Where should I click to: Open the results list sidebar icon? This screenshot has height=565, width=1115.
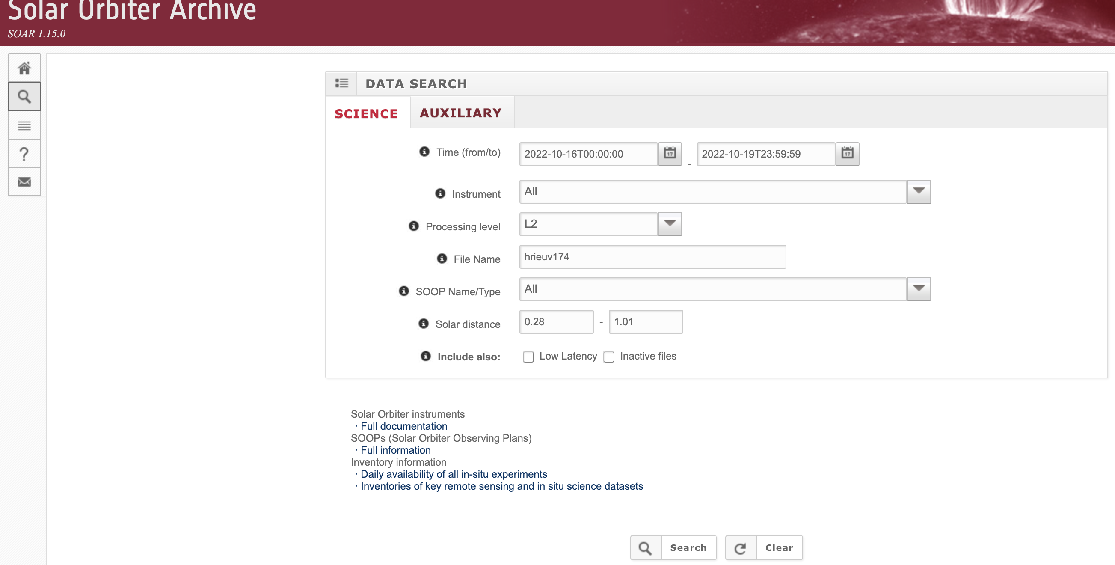pyautogui.click(x=24, y=125)
